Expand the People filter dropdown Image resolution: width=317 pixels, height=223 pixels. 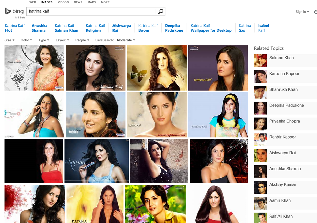pyautogui.click(x=82, y=40)
